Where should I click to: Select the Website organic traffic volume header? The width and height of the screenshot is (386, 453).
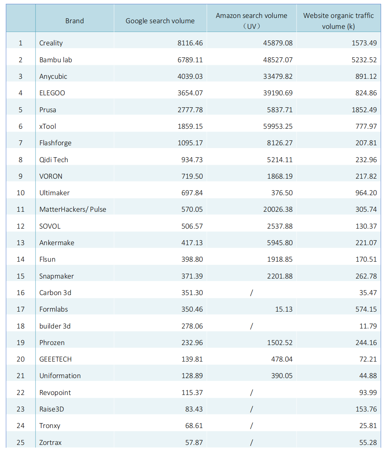(338, 21)
